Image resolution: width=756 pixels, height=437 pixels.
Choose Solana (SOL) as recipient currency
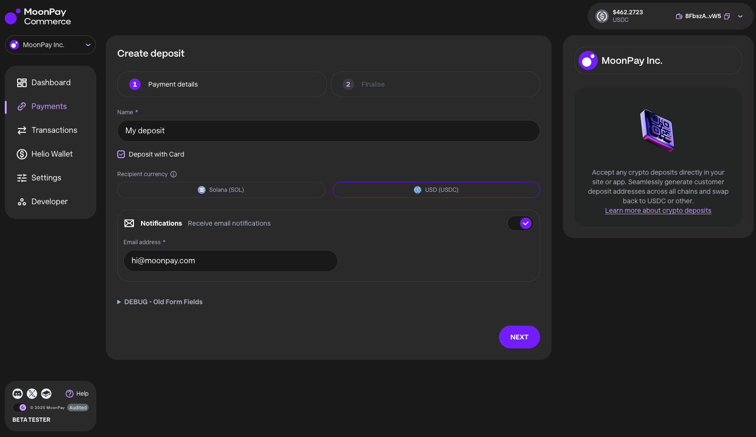point(221,190)
